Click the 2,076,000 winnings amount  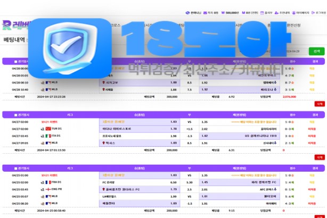(x=289, y=97)
